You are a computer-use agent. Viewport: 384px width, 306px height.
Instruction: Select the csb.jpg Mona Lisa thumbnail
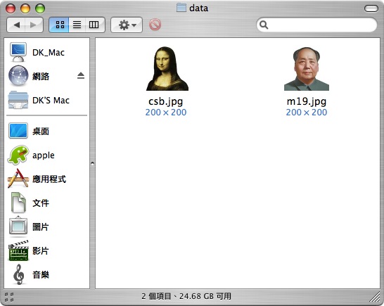pos(167,69)
